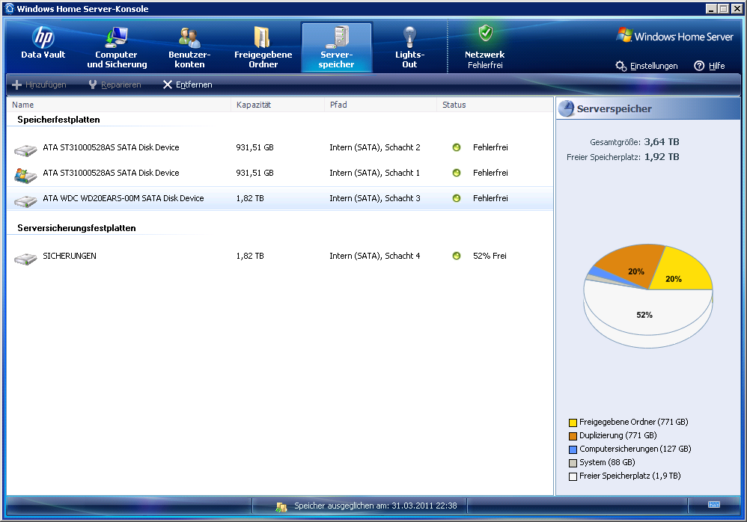Click the system disk icon with Windows logo
747x522 pixels.
[25, 175]
